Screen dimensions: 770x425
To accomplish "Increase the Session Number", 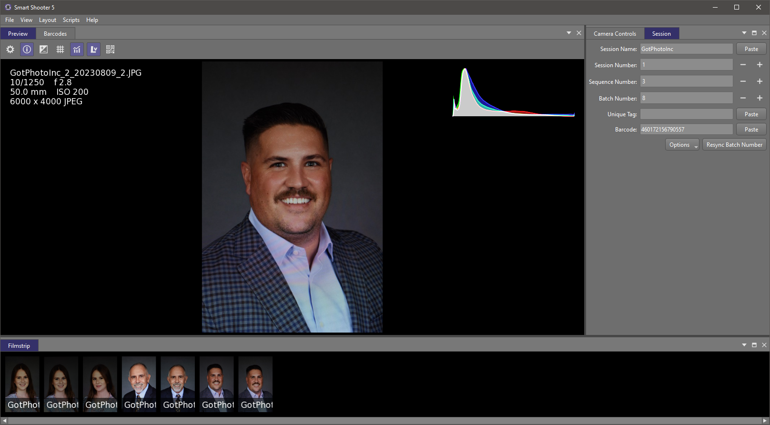I will point(760,65).
